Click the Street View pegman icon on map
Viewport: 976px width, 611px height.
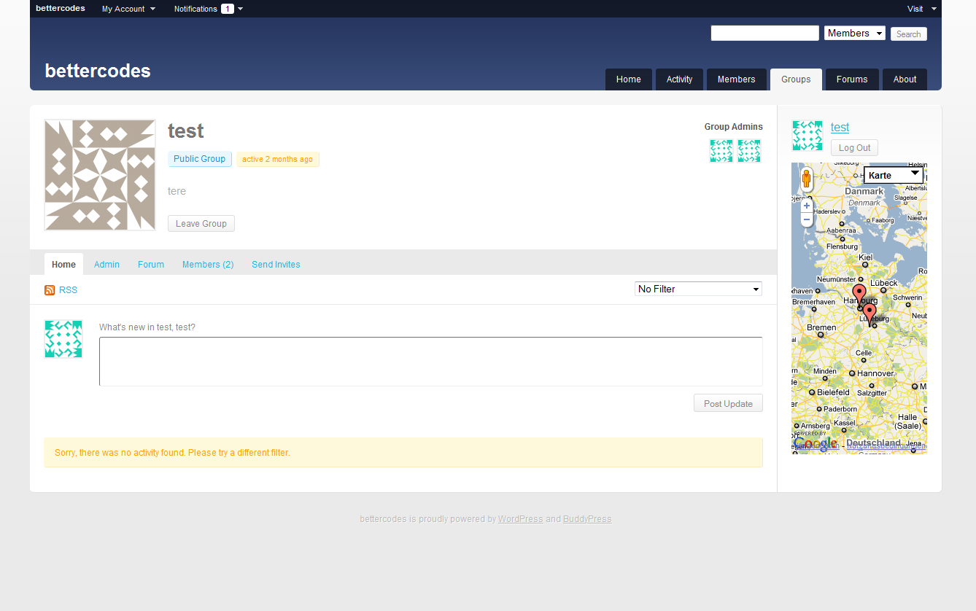click(806, 179)
